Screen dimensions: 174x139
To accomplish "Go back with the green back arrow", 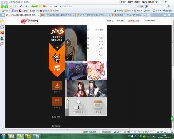I will [x=11, y=6].
